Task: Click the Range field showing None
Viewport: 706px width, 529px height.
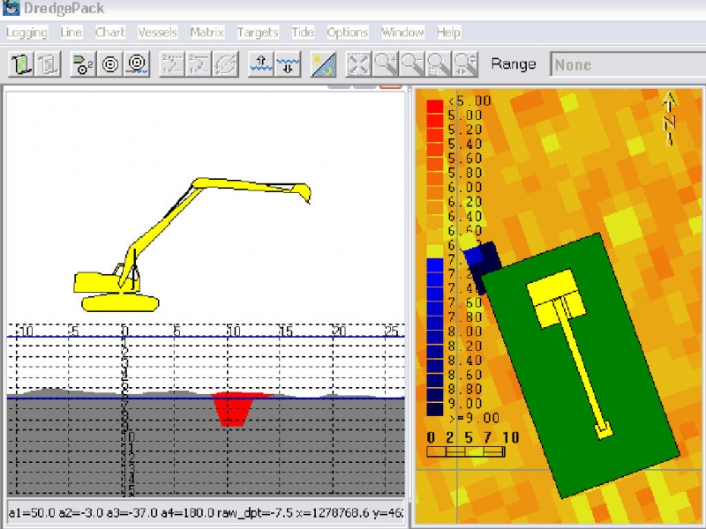Action: (627, 64)
